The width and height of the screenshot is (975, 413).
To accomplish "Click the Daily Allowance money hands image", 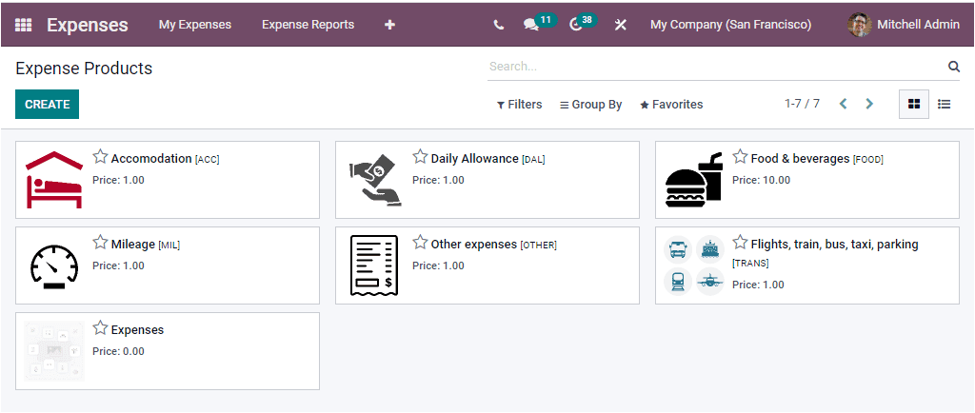I will pyautogui.click(x=375, y=180).
